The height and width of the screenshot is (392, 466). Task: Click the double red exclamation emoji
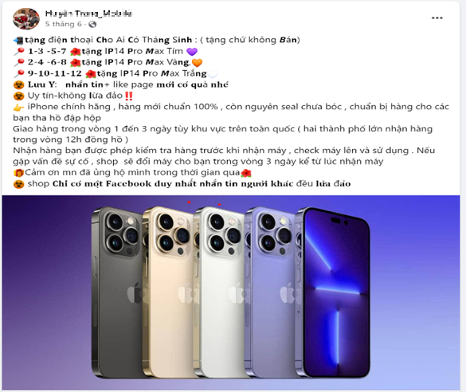coord(129,96)
